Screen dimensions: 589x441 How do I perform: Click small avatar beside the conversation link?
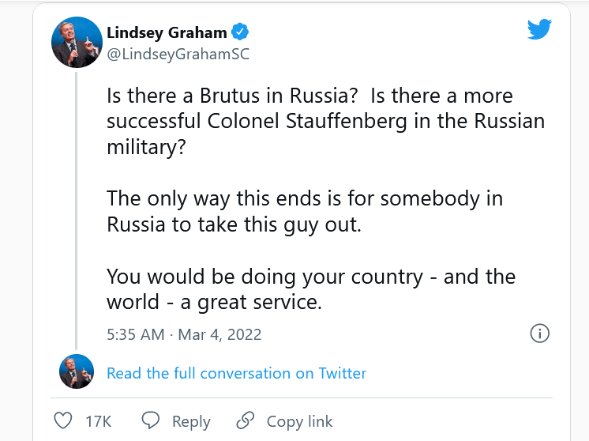(77, 373)
